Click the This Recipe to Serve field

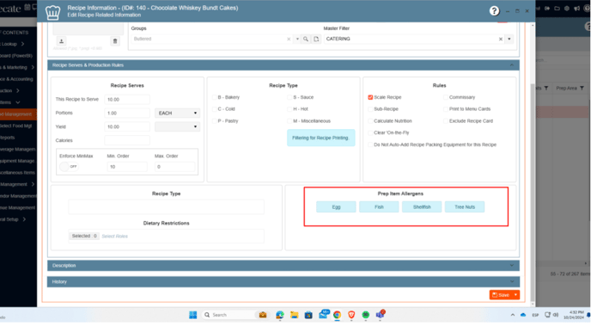point(127,100)
